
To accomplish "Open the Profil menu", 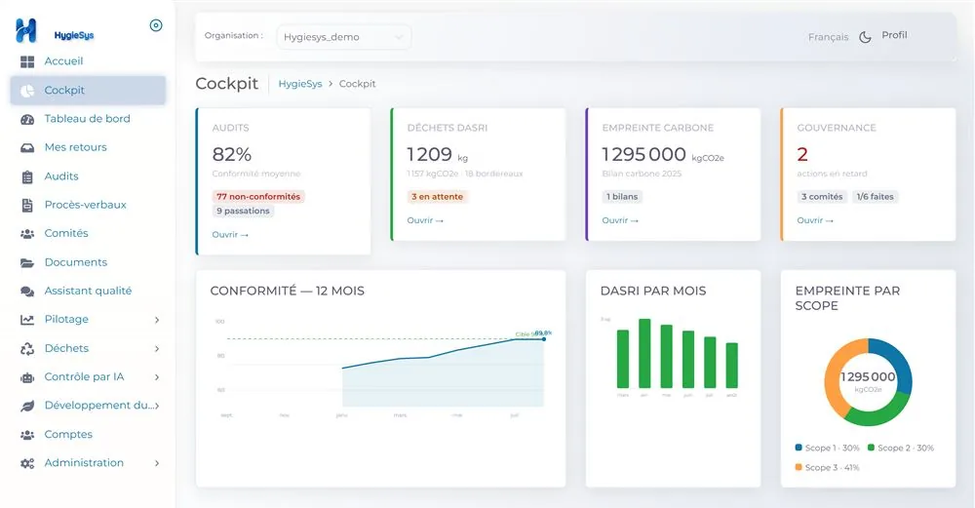I will point(894,35).
